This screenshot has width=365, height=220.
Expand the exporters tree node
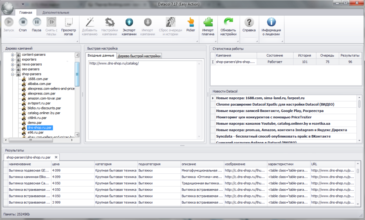click(12, 60)
